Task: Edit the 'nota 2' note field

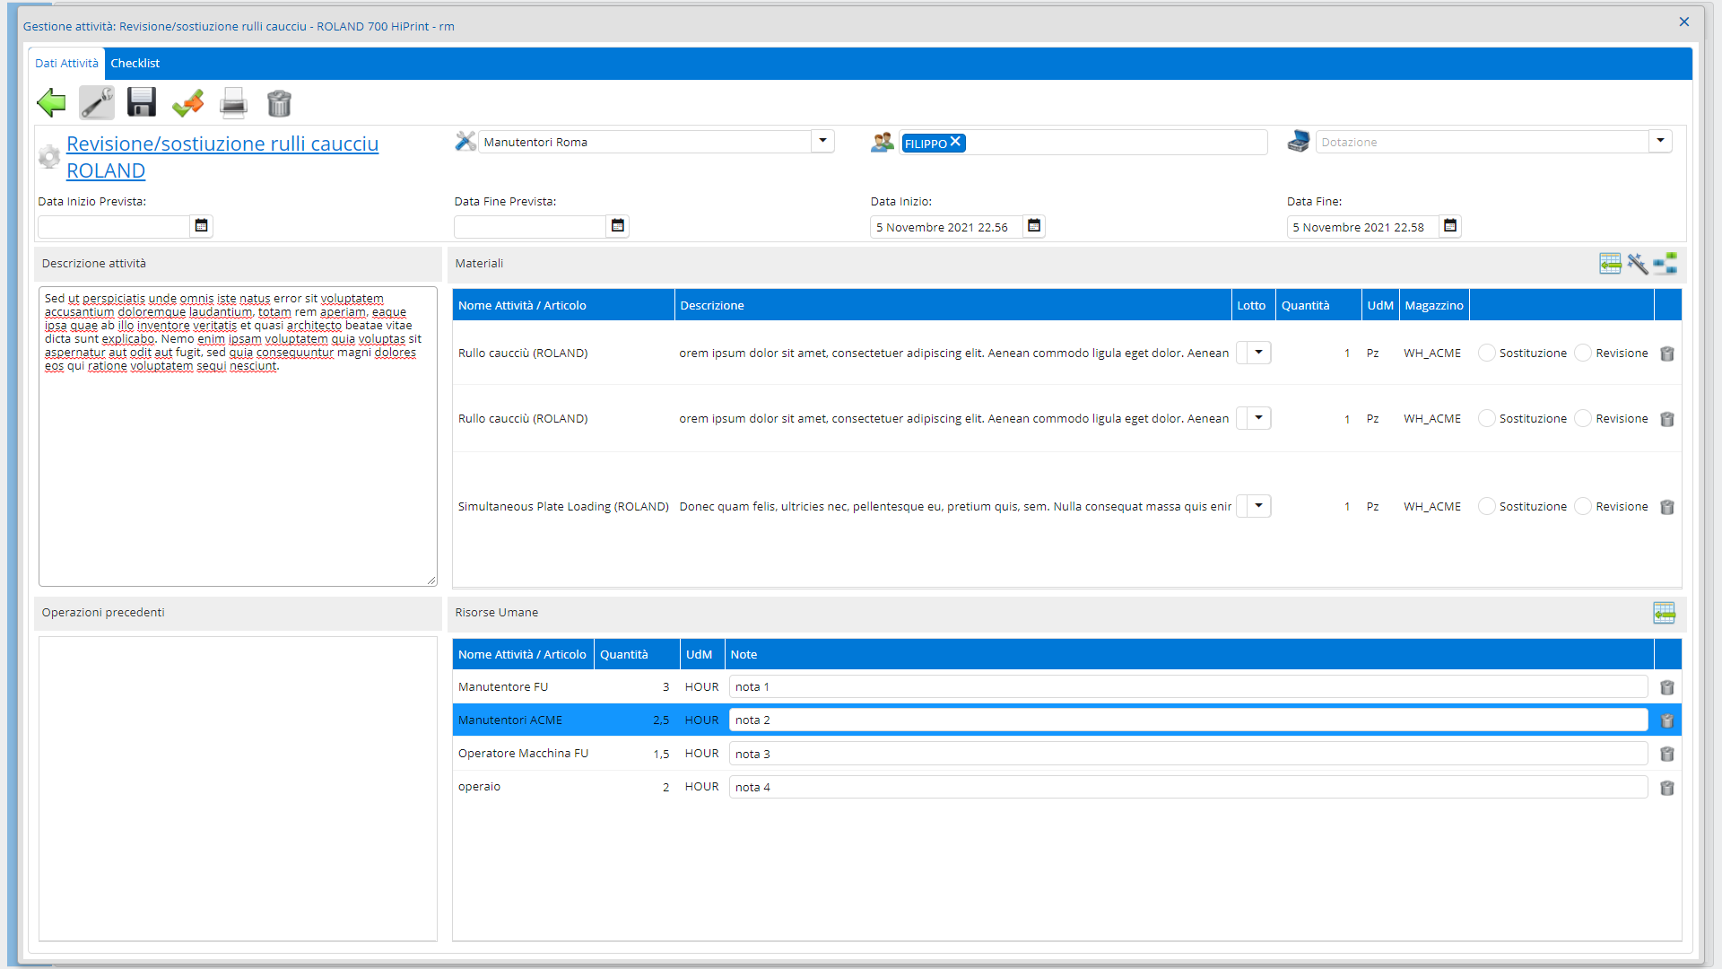Action: (1188, 720)
